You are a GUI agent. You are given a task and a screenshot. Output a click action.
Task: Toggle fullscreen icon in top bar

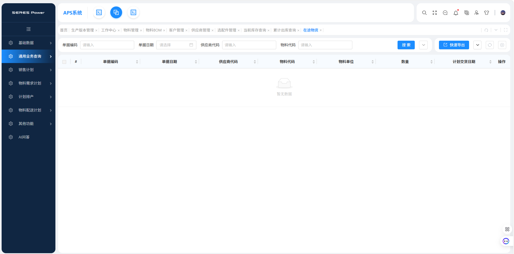coord(435,13)
